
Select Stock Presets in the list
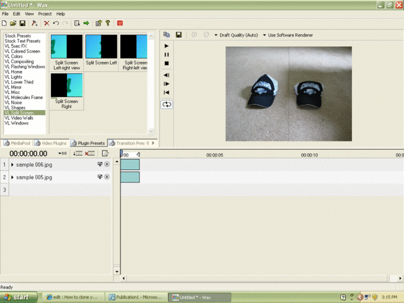click(18, 36)
